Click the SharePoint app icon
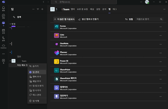This screenshot has height=109, width=168. [56, 70]
